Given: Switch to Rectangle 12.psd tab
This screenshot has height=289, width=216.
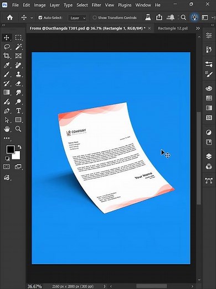Looking at the screenshot, I should (x=173, y=28).
